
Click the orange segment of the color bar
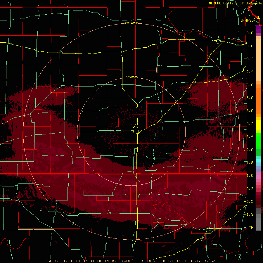click(x=258, y=101)
